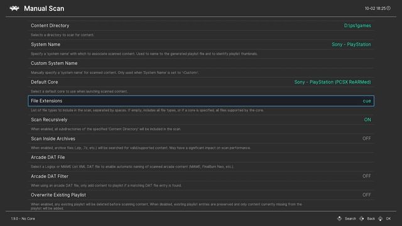The height and width of the screenshot is (226, 402).
Task: Click the OK label in footer
Action: tap(388, 218)
